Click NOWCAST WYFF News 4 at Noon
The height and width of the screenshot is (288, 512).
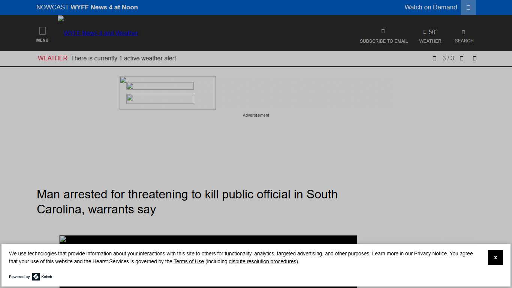[87, 7]
